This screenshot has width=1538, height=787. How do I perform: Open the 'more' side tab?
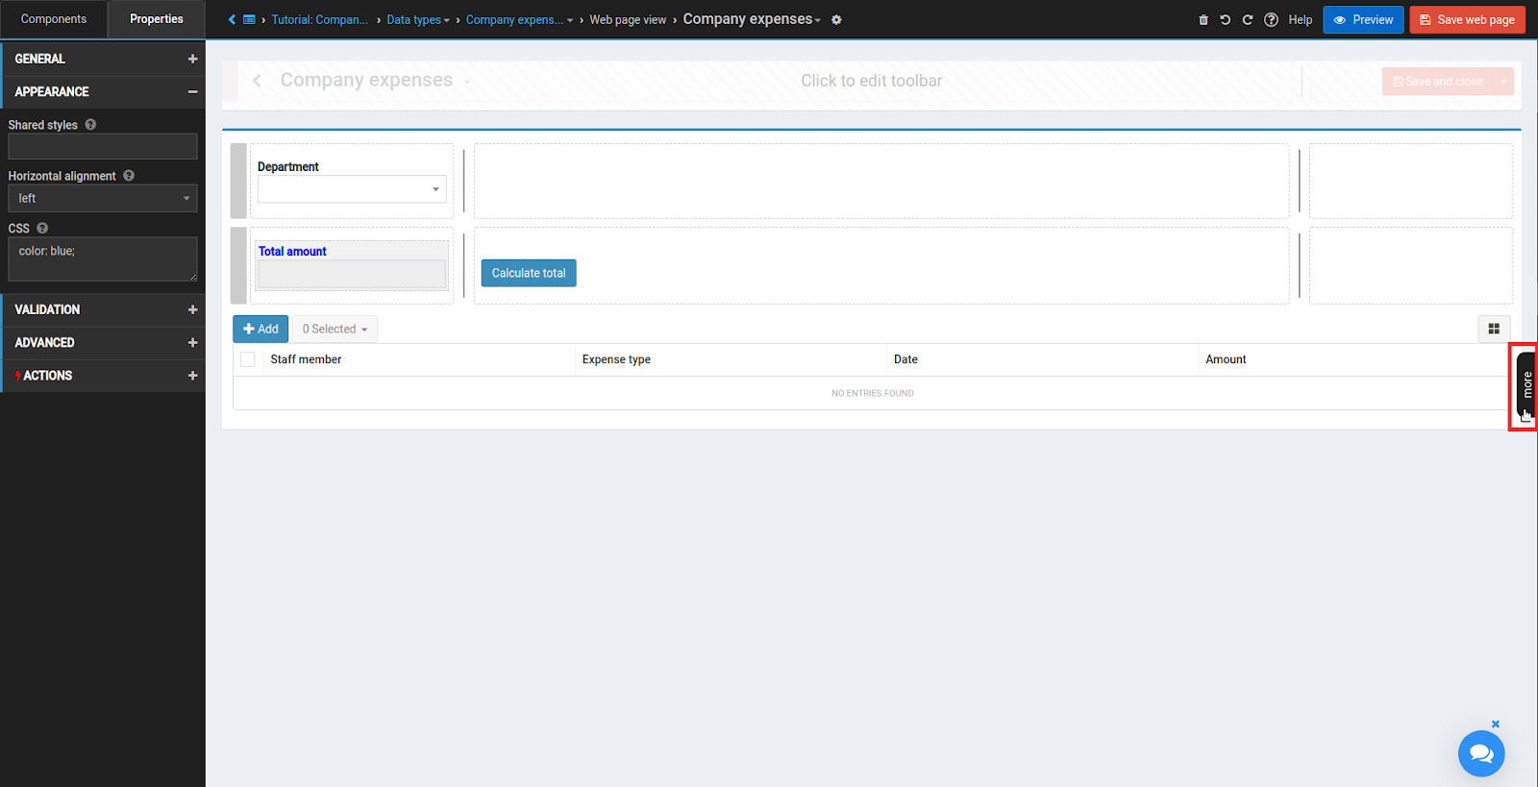1526,385
